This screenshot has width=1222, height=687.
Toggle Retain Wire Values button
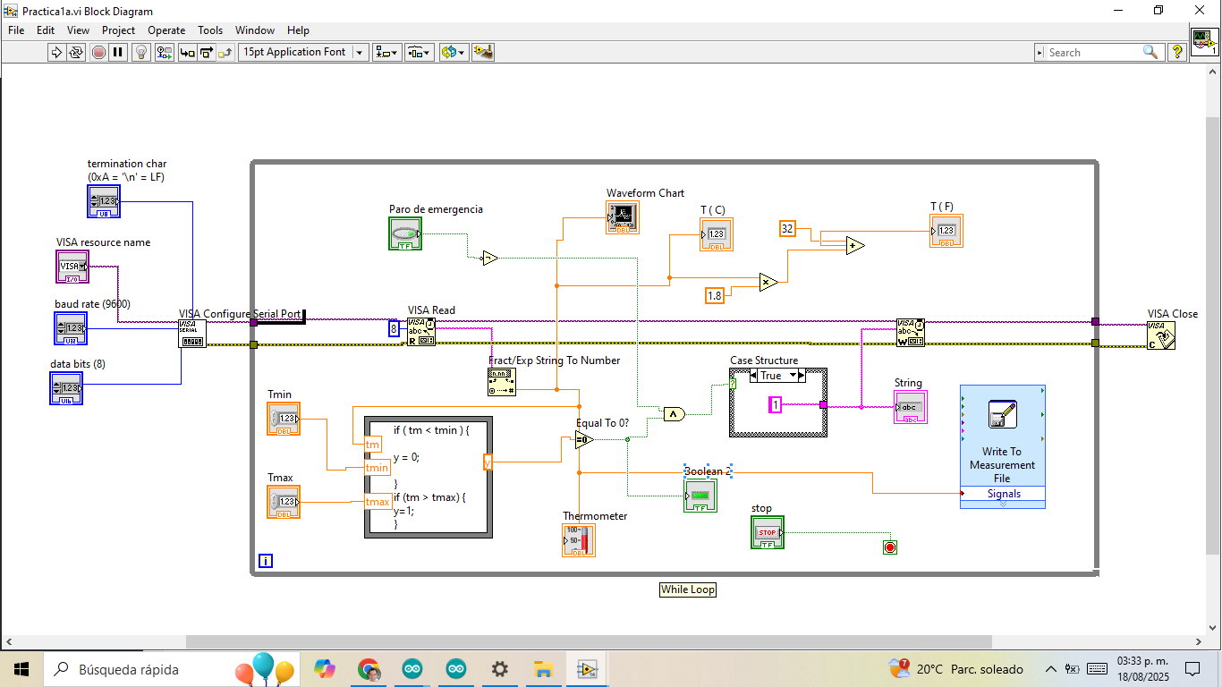pos(164,52)
